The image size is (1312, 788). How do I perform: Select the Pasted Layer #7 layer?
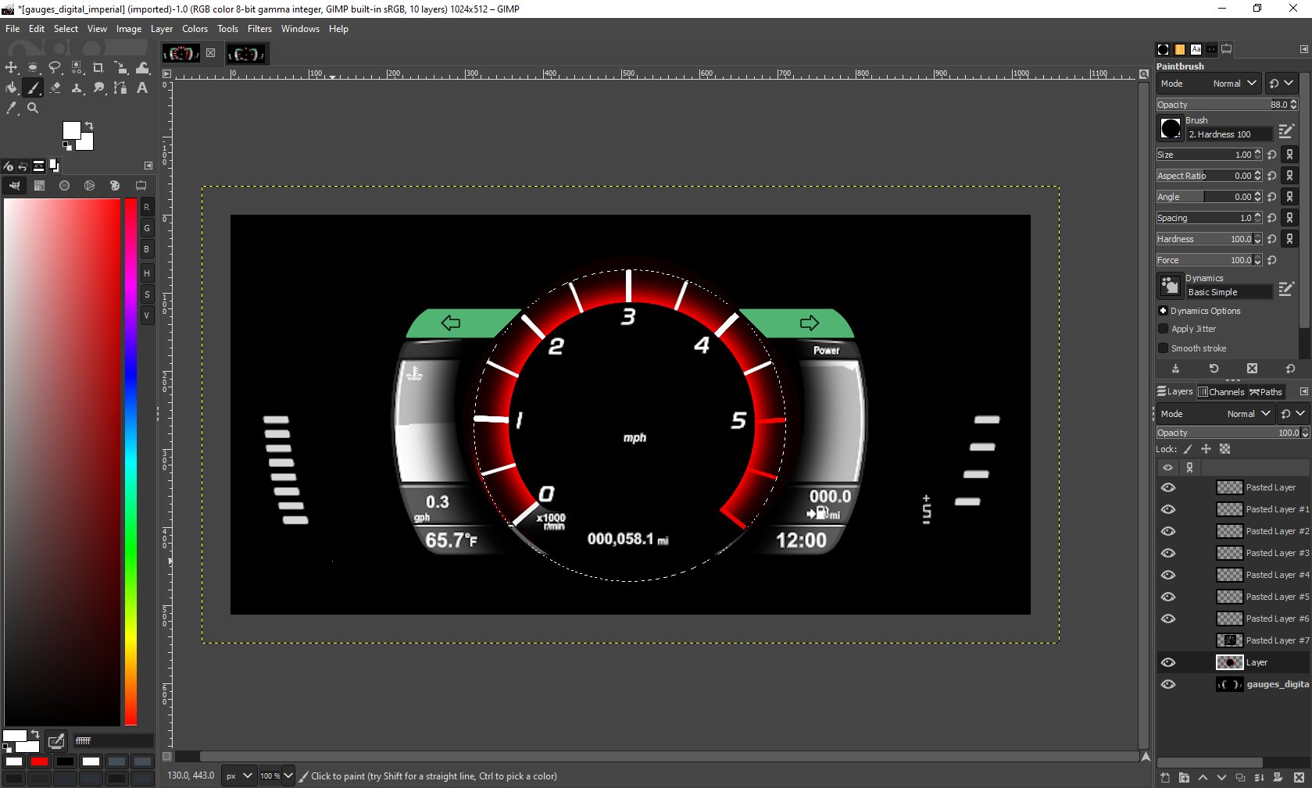click(1270, 640)
